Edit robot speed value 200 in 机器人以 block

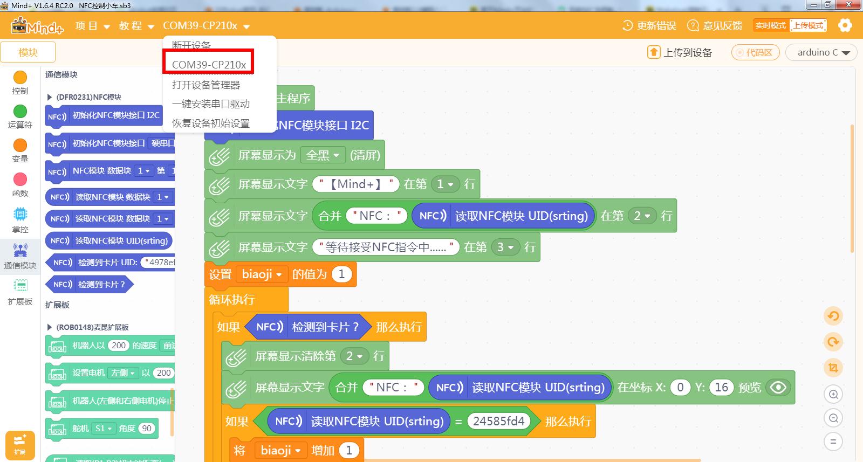(x=119, y=346)
